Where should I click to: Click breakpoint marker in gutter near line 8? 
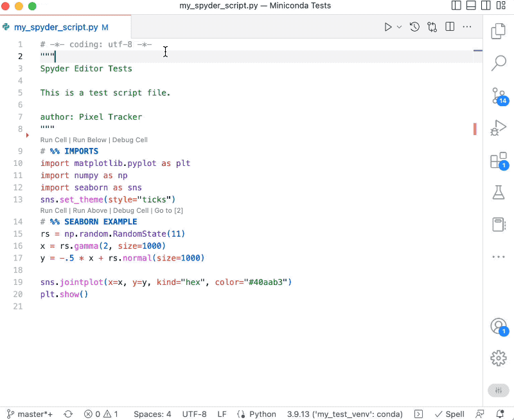click(x=28, y=135)
